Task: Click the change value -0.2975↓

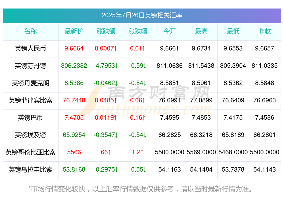Action: pyautogui.click(x=106, y=169)
